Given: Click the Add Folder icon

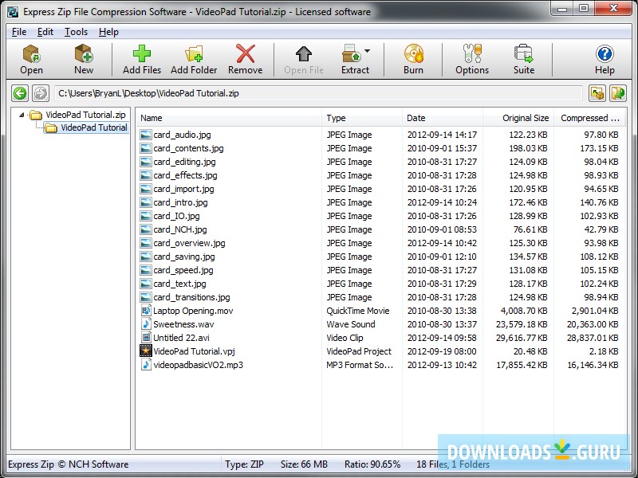Looking at the screenshot, I should (x=195, y=60).
